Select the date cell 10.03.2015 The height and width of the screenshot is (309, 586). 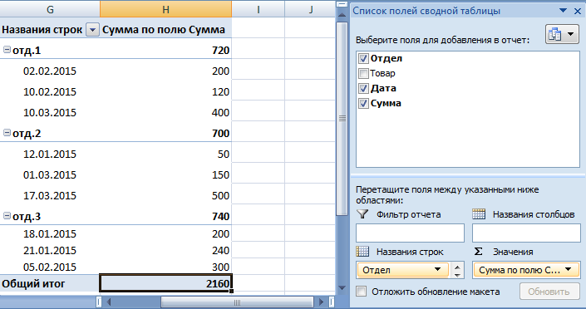pyautogui.click(x=50, y=112)
